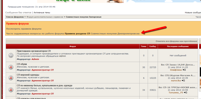Screen dimensions: 201x99
Task: Go to Список форумов breadcrumb
Action: point(15,17)
